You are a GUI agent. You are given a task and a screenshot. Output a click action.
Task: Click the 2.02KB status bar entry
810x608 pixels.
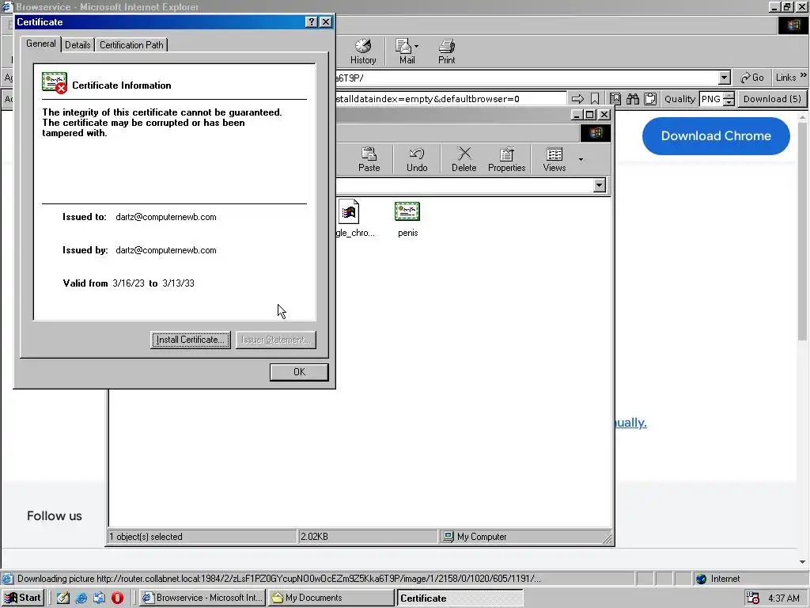click(314, 537)
